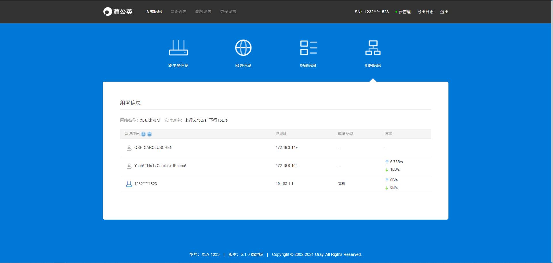This screenshot has width=553, height=263.
Task: Click the 云管理 link
Action: 404,12
